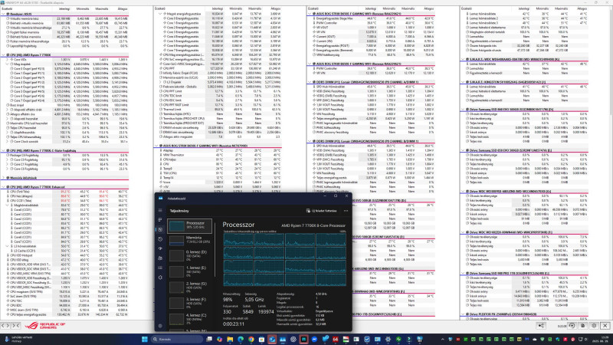Show hidden tray icons chevron
The height and width of the screenshot is (345, 613).
point(442,339)
